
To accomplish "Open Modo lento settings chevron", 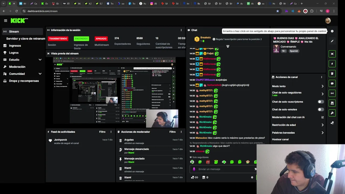I will [x=322, y=86].
